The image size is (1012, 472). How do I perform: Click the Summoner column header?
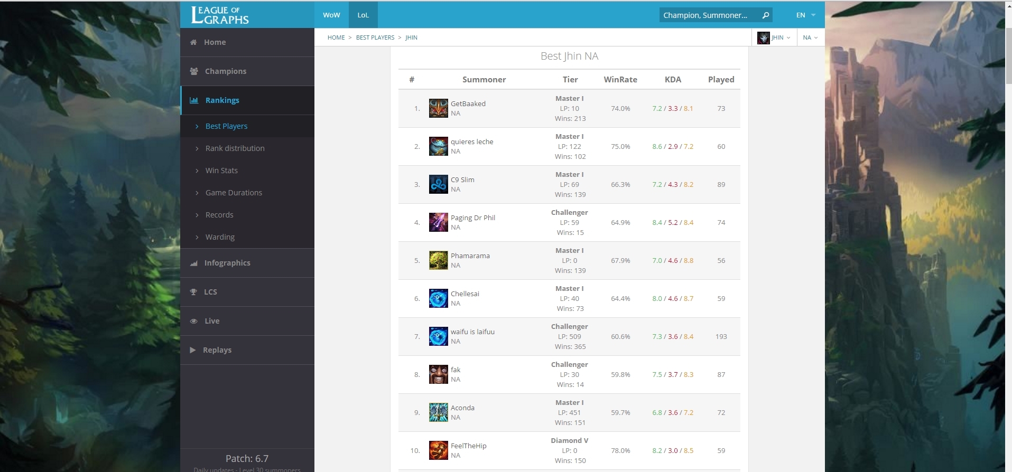484,80
